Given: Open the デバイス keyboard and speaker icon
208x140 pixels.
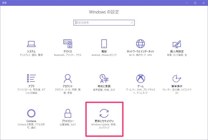Looking at the screenshot, I should (68, 44).
